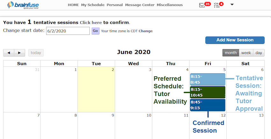
Task: Open the task checklist icon
Action: pyautogui.click(x=217, y=5)
